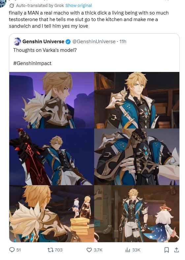Click the Genshin Universe profile avatar
185x260 pixels.
pos(17,42)
